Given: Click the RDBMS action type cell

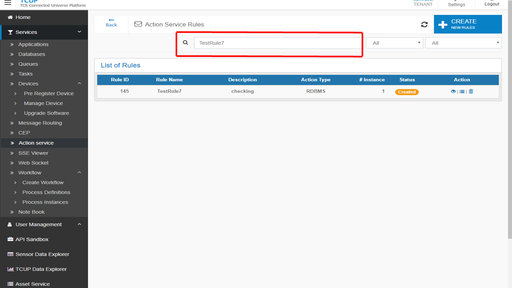Looking at the screenshot, I should click(x=316, y=91).
